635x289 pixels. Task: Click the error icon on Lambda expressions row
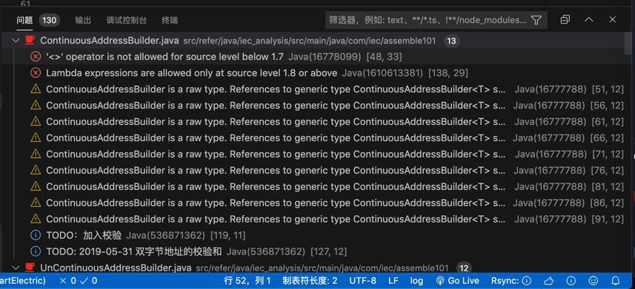tap(36, 73)
